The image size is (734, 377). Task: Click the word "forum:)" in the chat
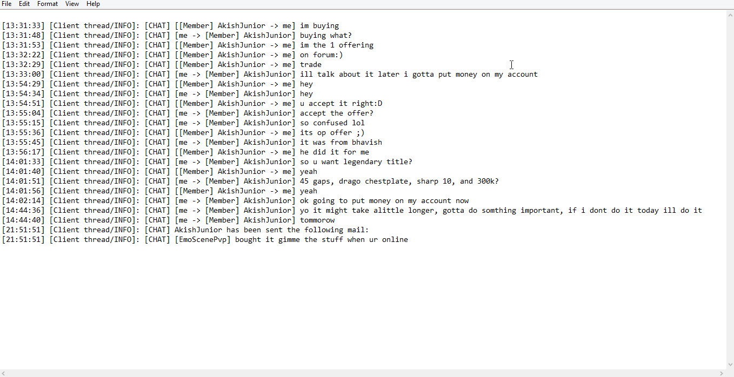[328, 55]
